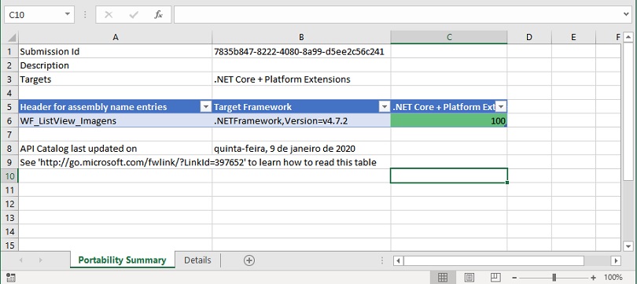The width and height of the screenshot is (637, 284).
Task: Click the zoom out minus button
Action: coord(515,278)
